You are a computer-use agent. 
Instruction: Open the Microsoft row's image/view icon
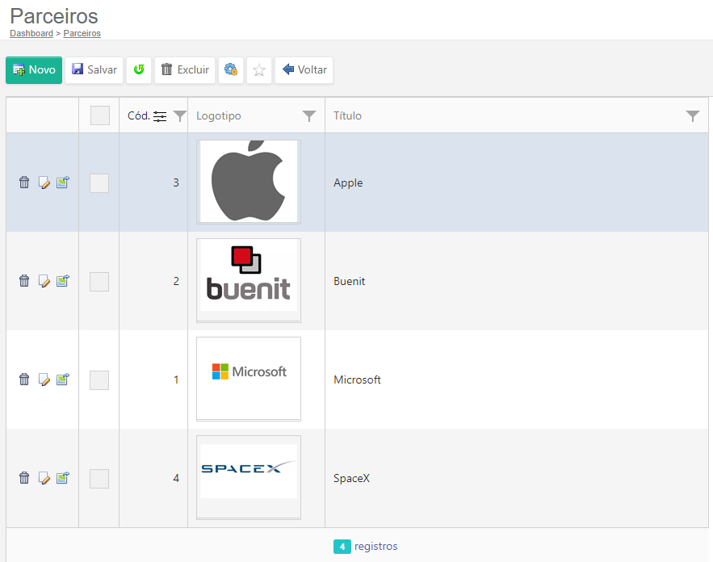(62, 380)
